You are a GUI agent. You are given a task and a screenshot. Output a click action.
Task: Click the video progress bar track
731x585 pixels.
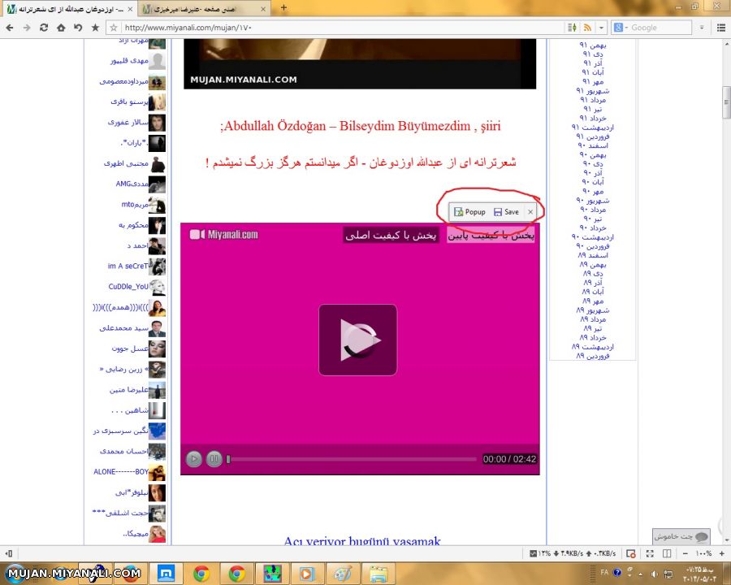tap(353, 459)
